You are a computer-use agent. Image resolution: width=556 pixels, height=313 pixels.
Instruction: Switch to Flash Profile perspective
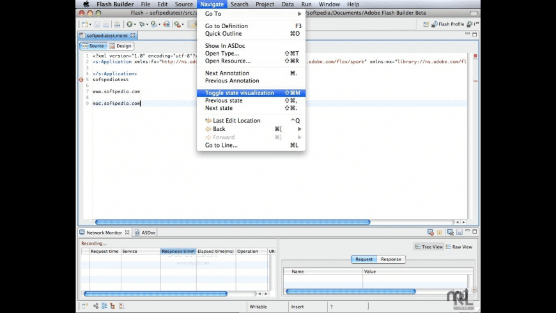[451, 24]
